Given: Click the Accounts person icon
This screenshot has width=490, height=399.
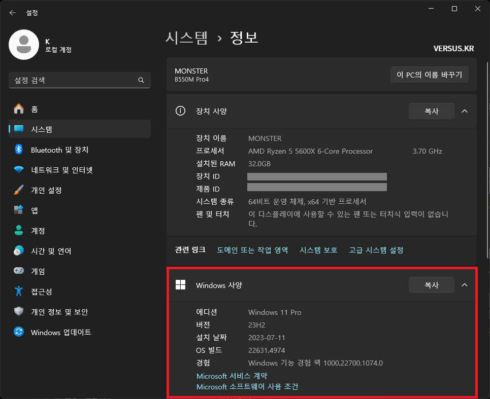Looking at the screenshot, I should coord(19,230).
